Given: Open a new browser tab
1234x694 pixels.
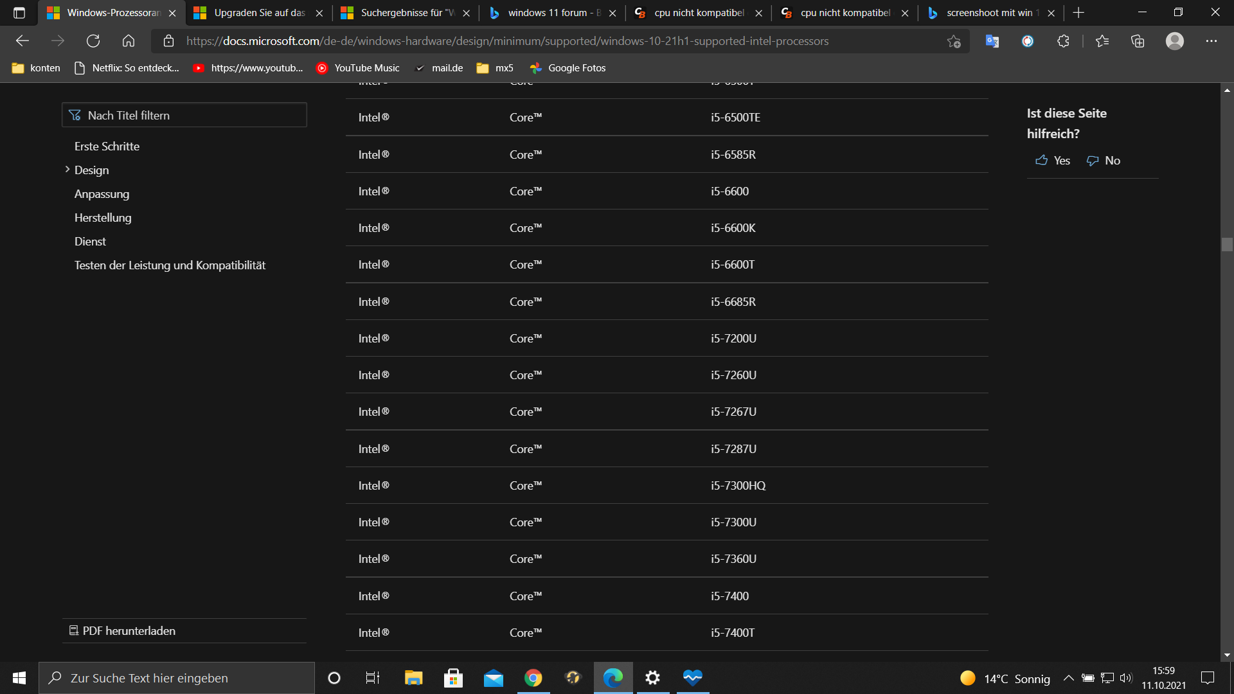Looking at the screenshot, I should [1078, 13].
